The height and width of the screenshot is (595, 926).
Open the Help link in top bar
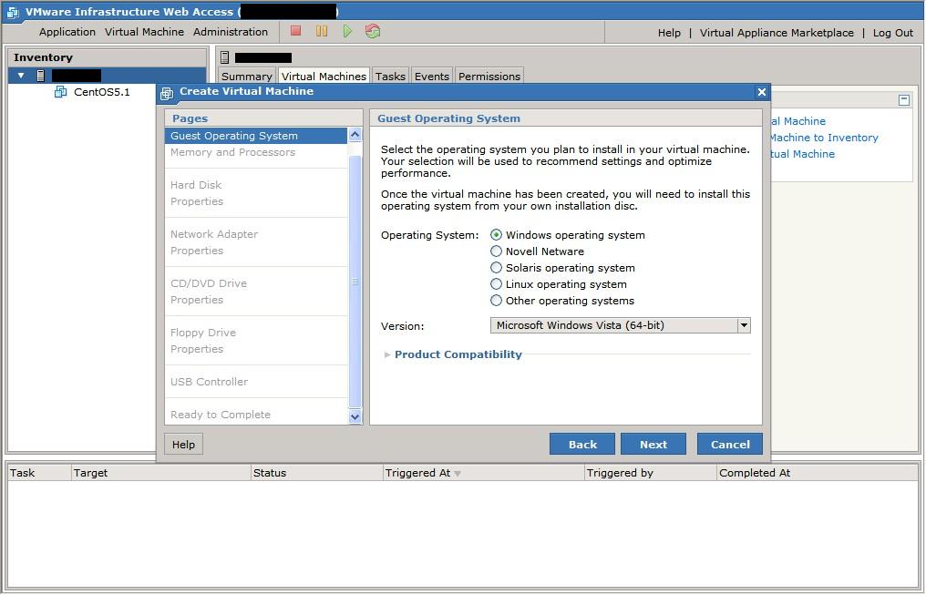coord(669,33)
